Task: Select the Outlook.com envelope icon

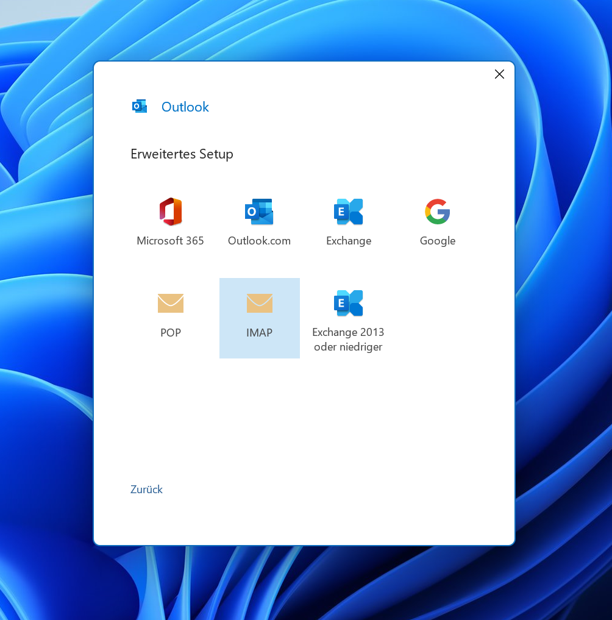Action: click(x=259, y=212)
